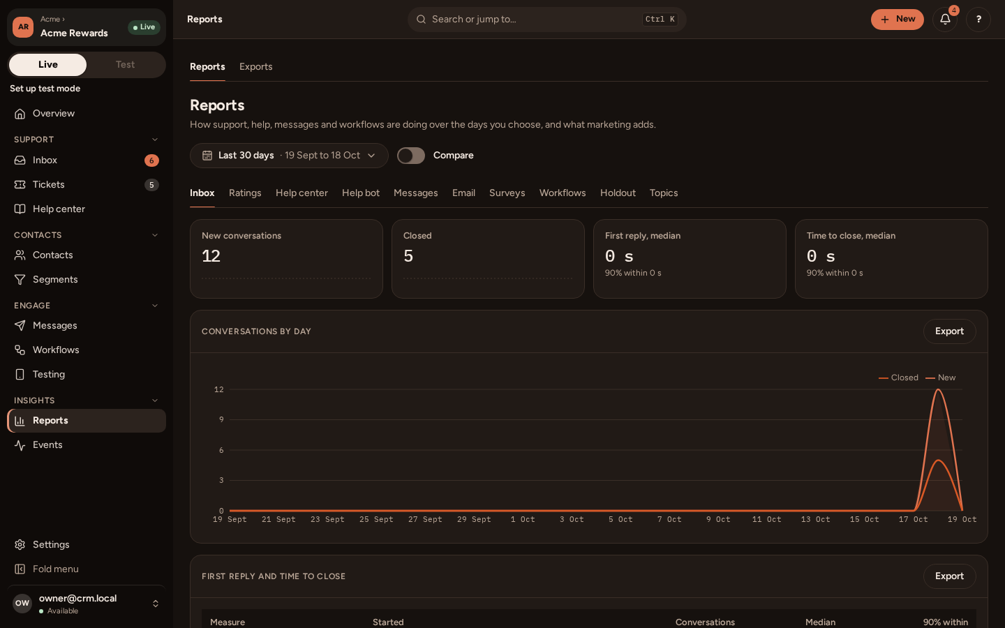Switch to Live mode
1005x628 pixels.
click(48, 65)
